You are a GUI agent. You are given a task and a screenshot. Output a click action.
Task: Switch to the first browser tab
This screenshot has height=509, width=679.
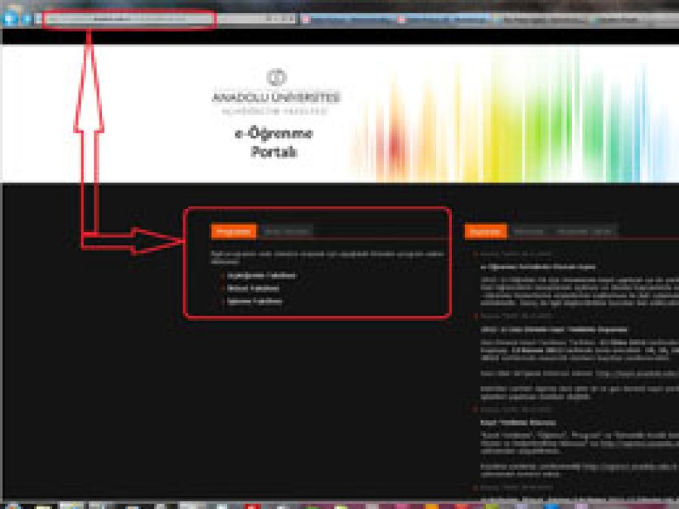coord(350,20)
